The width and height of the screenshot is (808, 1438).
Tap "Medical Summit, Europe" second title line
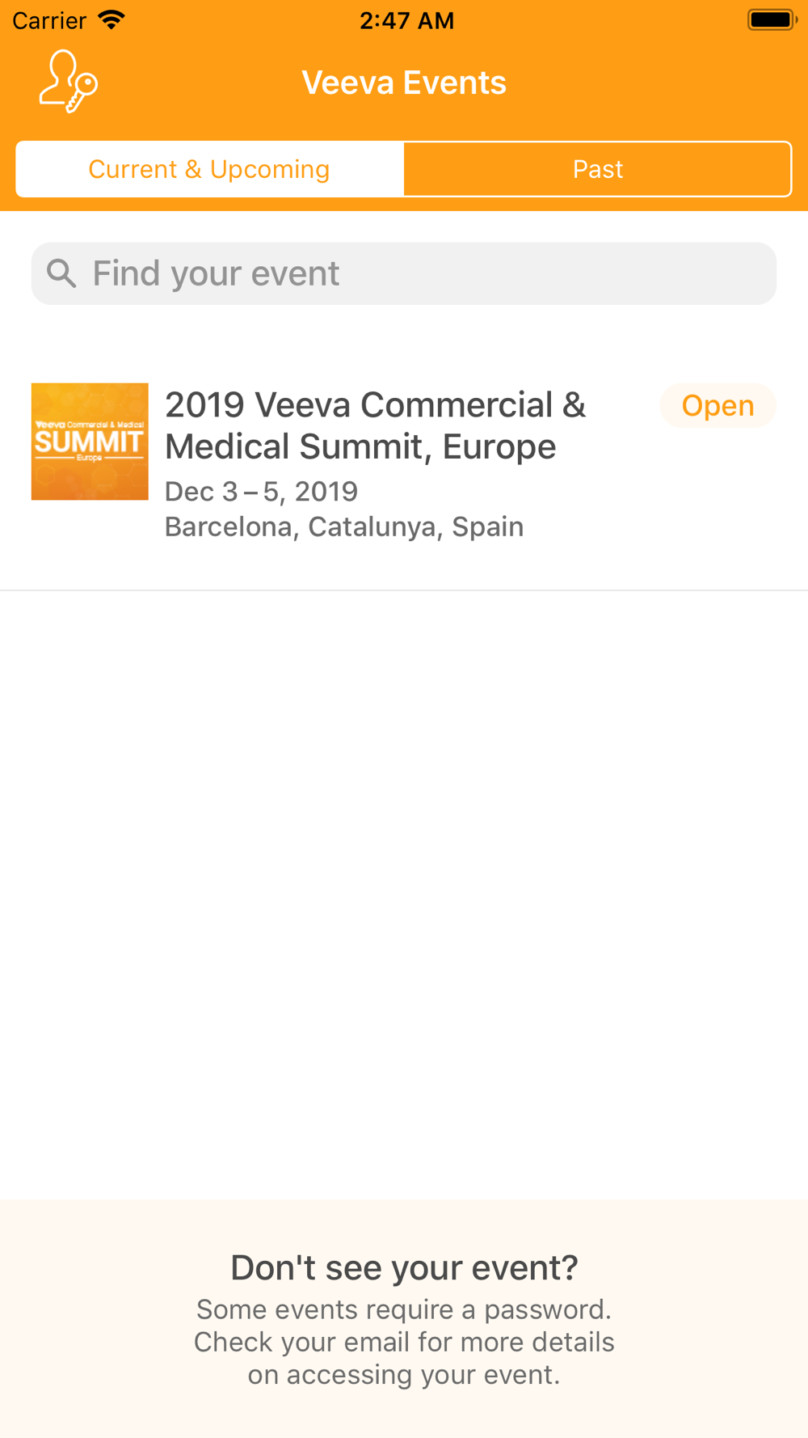click(360, 446)
